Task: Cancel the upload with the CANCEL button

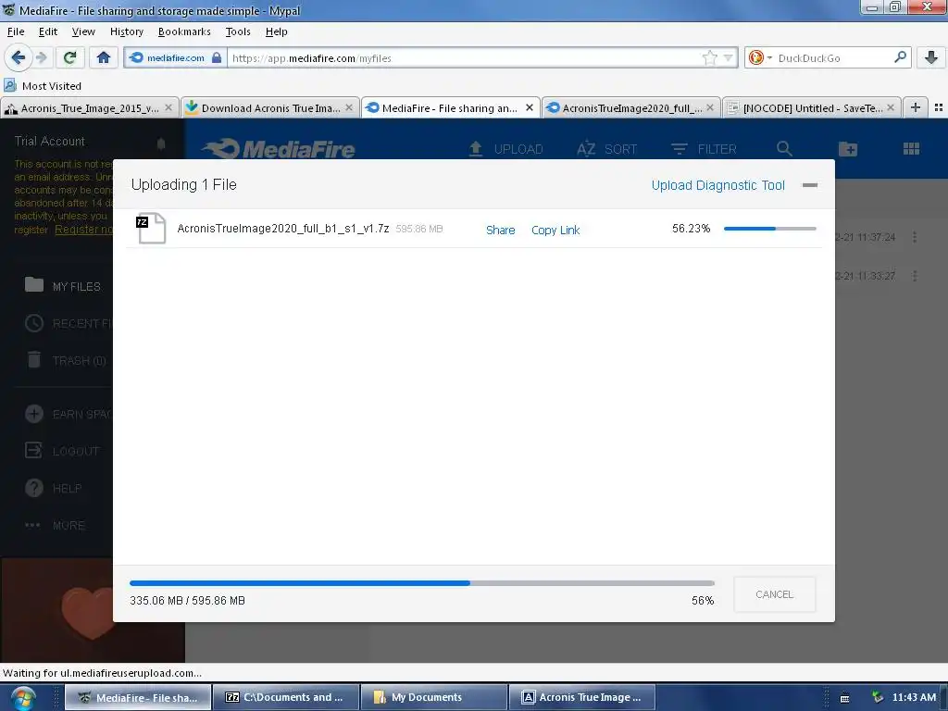Action: 775,594
